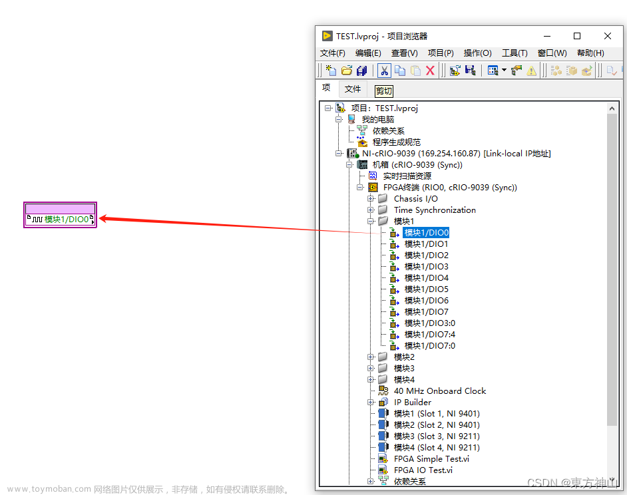
Task: Click the yellow warning triangle icon
Action: pos(531,71)
